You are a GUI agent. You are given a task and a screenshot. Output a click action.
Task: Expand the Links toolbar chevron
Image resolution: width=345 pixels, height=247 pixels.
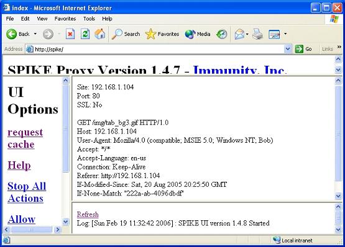pyautogui.click(x=339, y=47)
